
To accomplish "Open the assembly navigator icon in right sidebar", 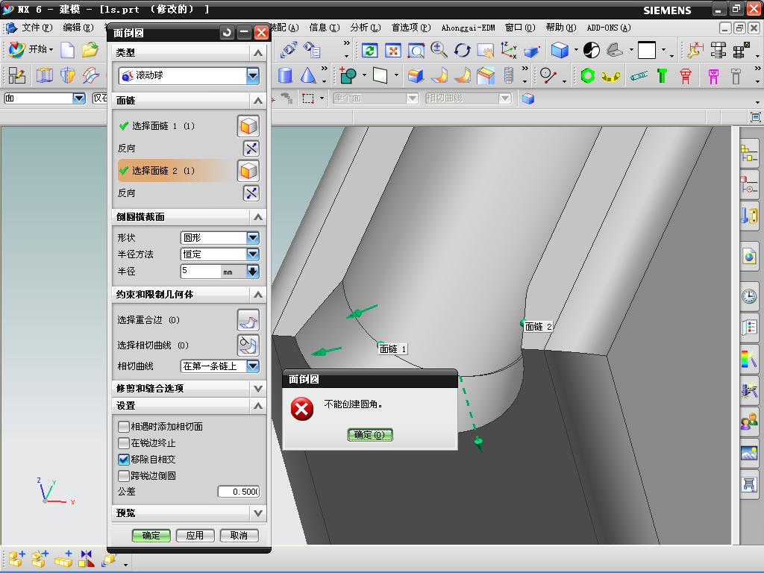I will [x=749, y=153].
